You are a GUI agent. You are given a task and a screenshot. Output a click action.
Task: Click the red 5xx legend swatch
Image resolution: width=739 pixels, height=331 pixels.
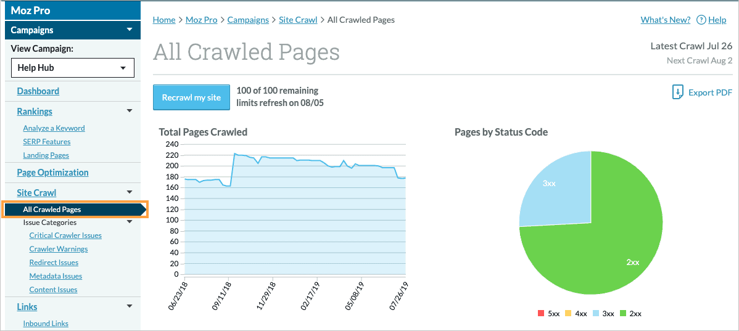point(541,314)
